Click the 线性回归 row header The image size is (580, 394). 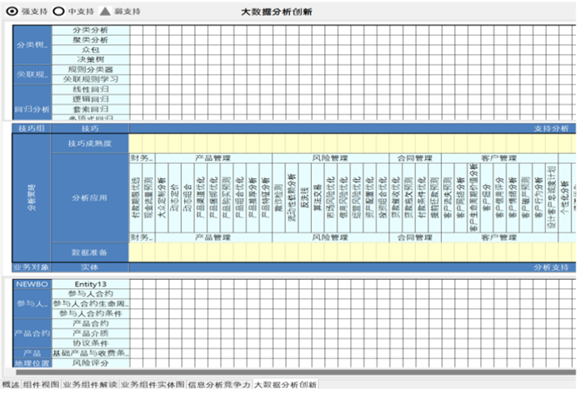(90, 89)
